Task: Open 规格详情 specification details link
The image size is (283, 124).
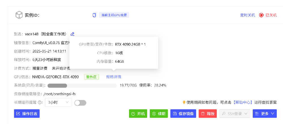Action: point(113,77)
